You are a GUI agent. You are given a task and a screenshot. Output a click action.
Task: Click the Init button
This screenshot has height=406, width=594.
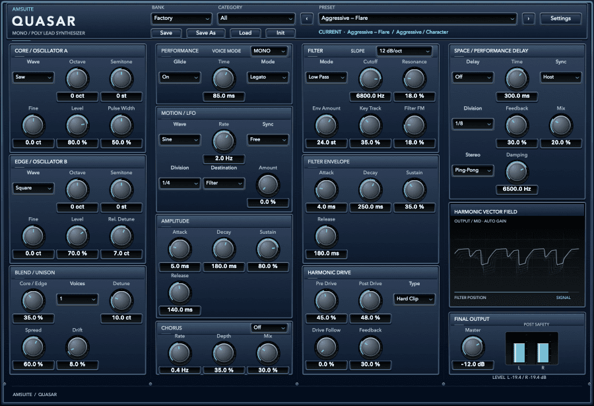coord(280,33)
